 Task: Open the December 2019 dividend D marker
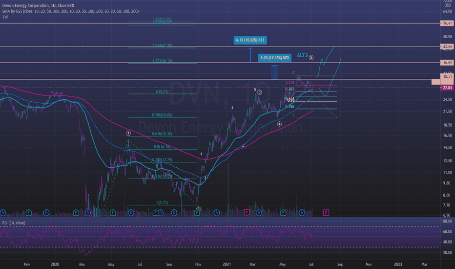pos(46,213)
